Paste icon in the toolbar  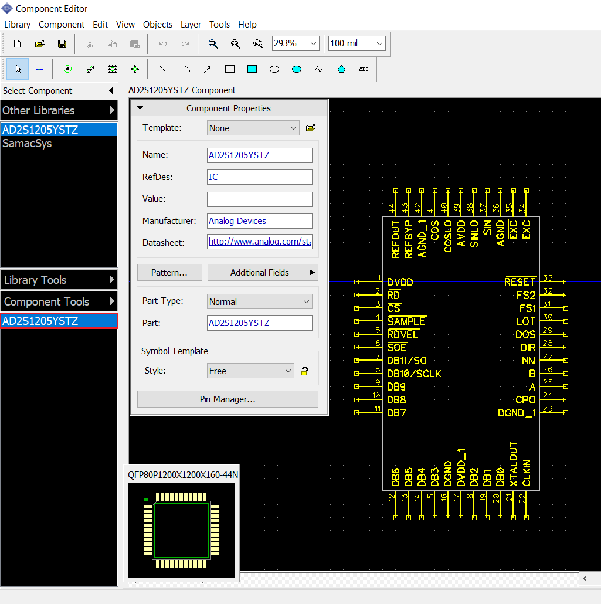[x=134, y=44]
